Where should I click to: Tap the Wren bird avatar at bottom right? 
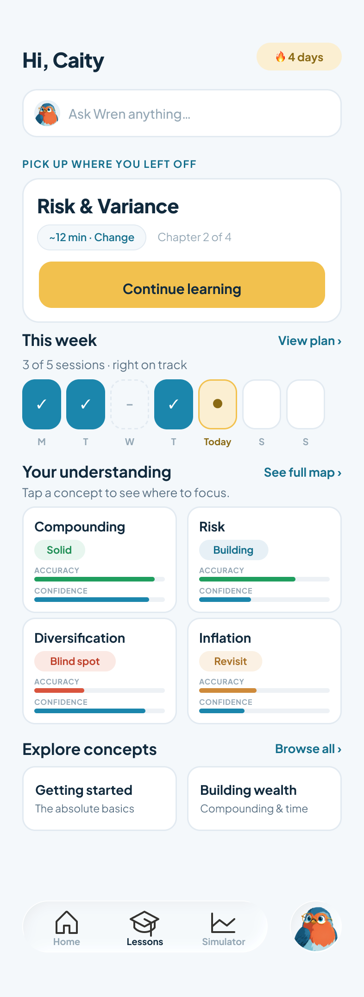(x=316, y=927)
